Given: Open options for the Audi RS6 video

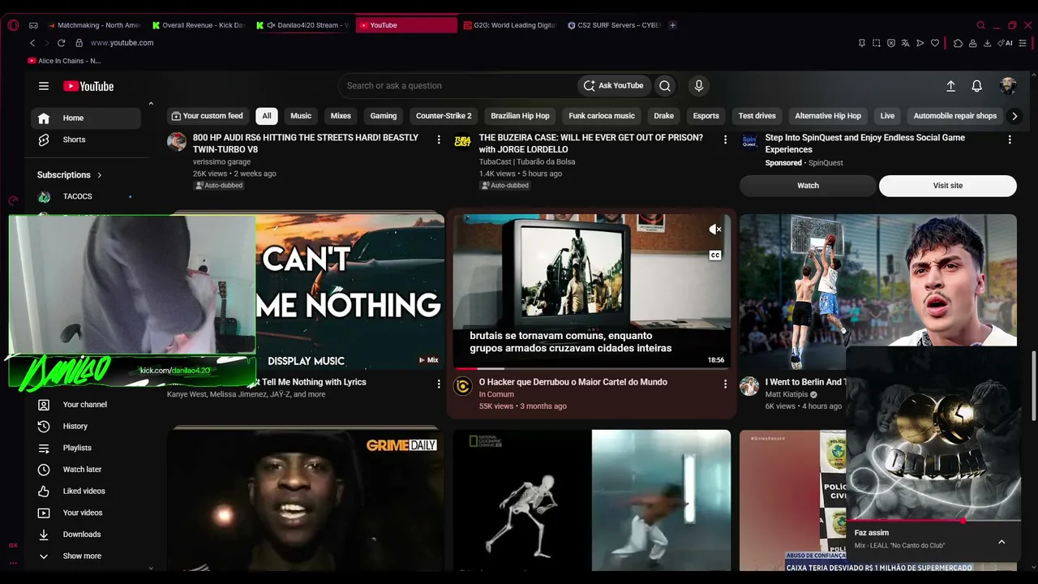Looking at the screenshot, I should click(x=439, y=140).
